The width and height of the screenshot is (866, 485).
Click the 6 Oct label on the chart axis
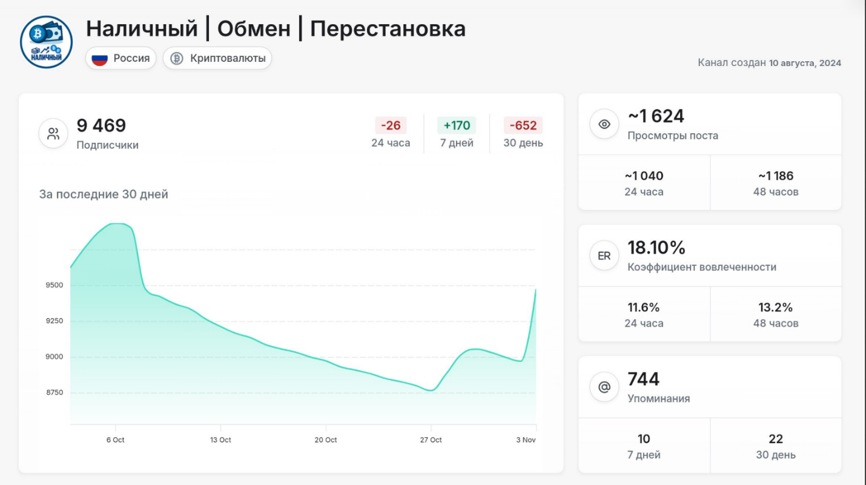[115, 440]
